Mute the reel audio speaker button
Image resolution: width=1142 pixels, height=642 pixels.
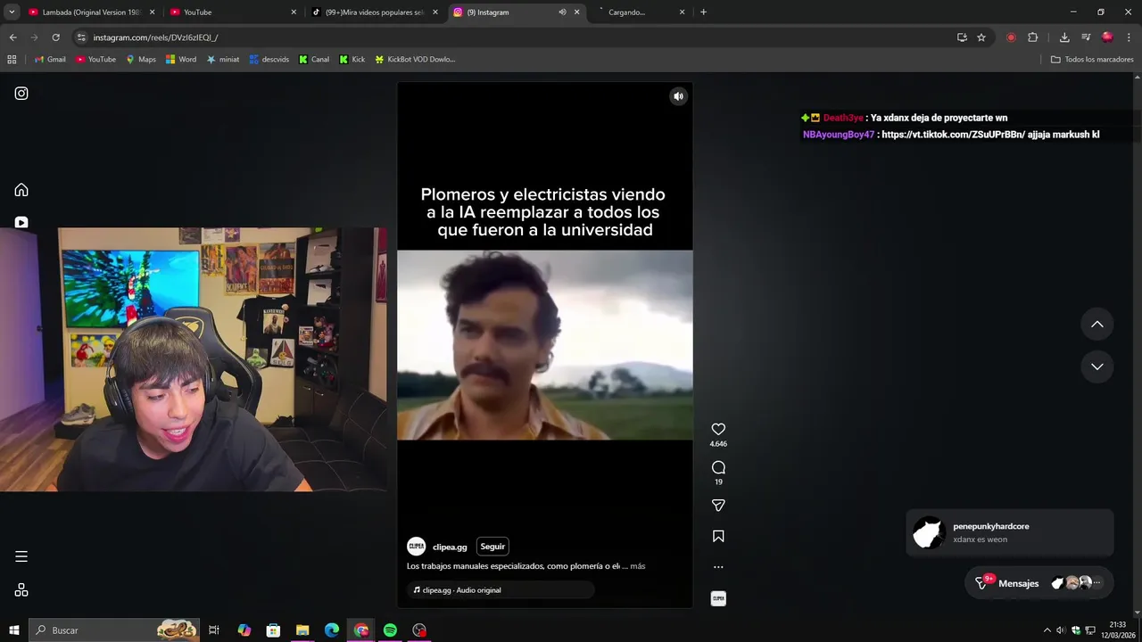click(x=678, y=96)
